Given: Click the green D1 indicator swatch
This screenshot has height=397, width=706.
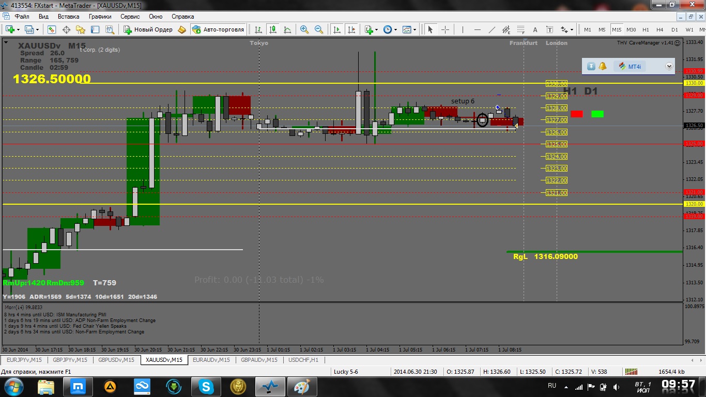Looking at the screenshot, I should click(x=597, y=114).
